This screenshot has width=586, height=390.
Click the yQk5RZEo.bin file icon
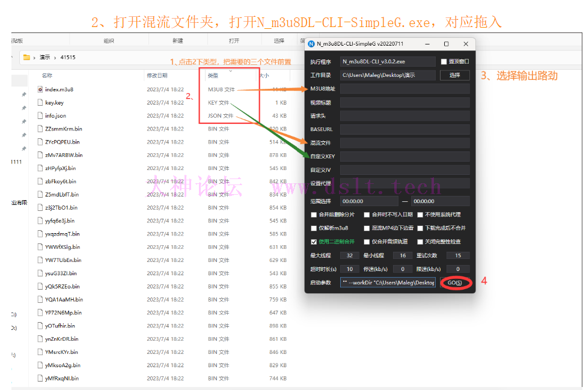(40, 286)
